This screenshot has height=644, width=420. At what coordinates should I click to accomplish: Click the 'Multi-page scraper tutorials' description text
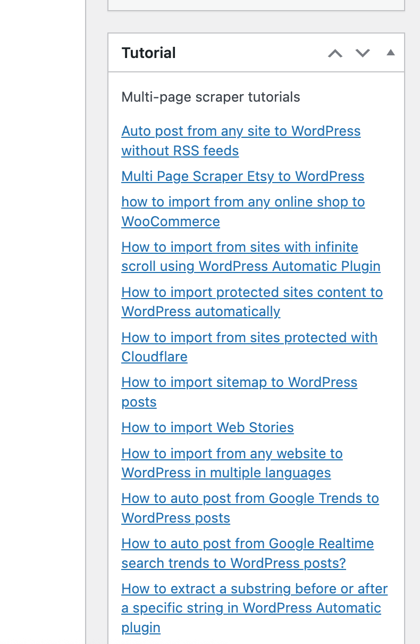point(211,97)
